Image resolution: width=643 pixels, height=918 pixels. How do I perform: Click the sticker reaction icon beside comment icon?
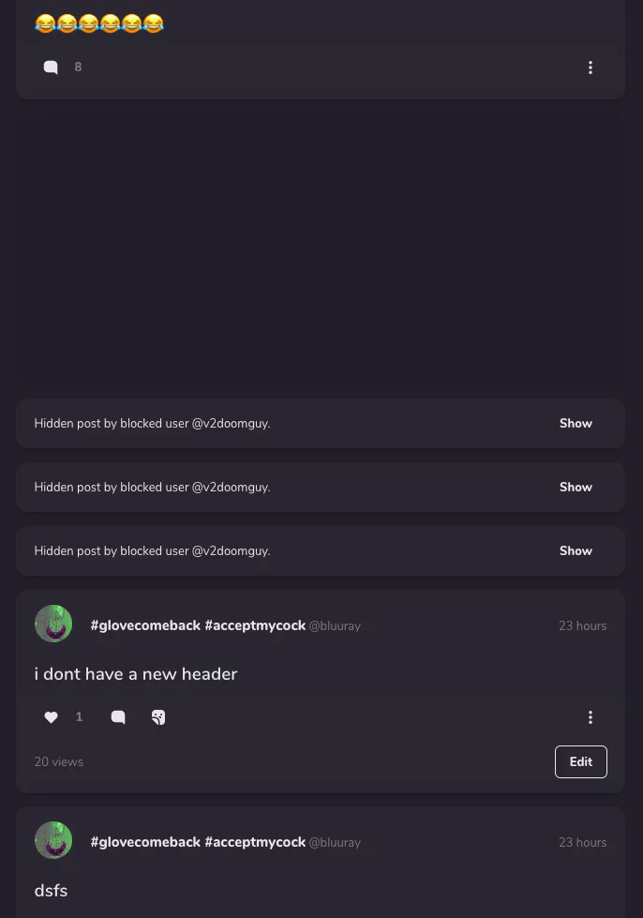coord(158,717)
